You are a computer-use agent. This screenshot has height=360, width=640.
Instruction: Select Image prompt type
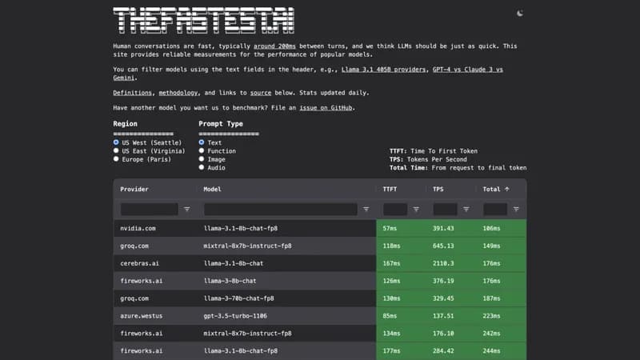point(202,159)
